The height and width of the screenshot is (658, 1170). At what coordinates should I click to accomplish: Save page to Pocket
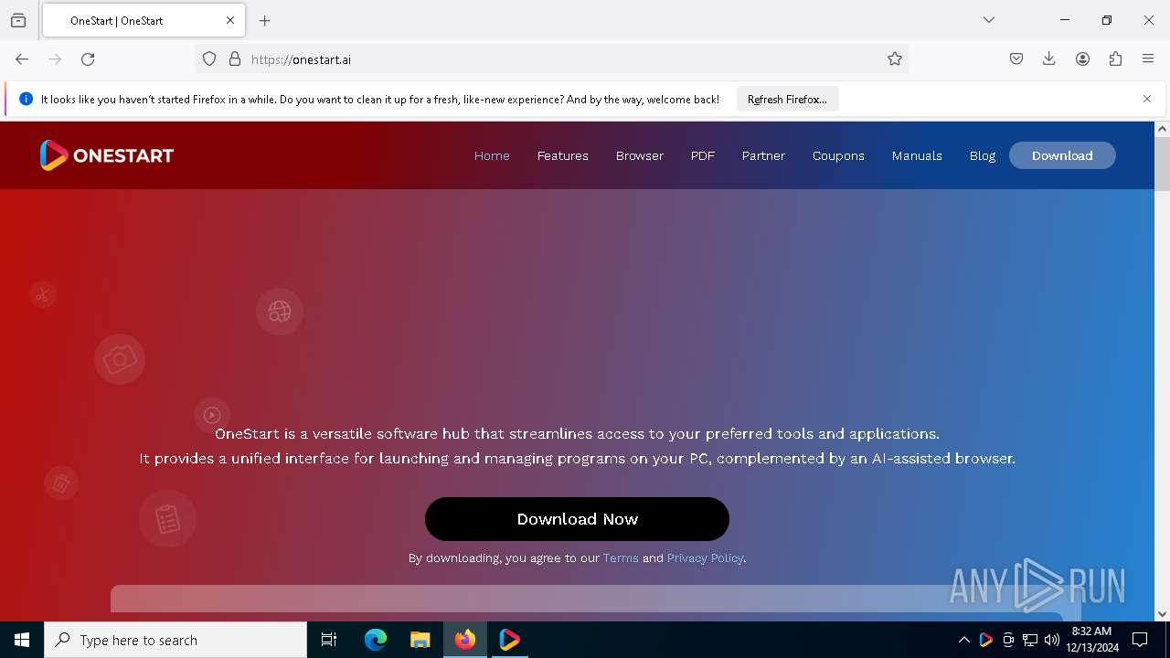pos(1016,58)
